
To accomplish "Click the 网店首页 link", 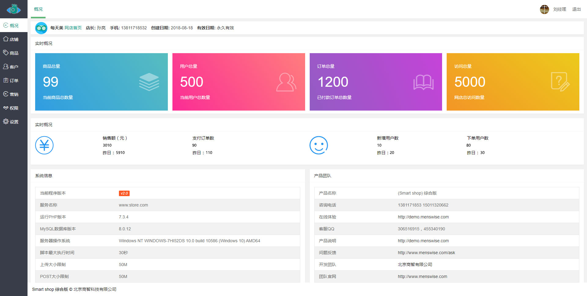I will coord(73,28).
